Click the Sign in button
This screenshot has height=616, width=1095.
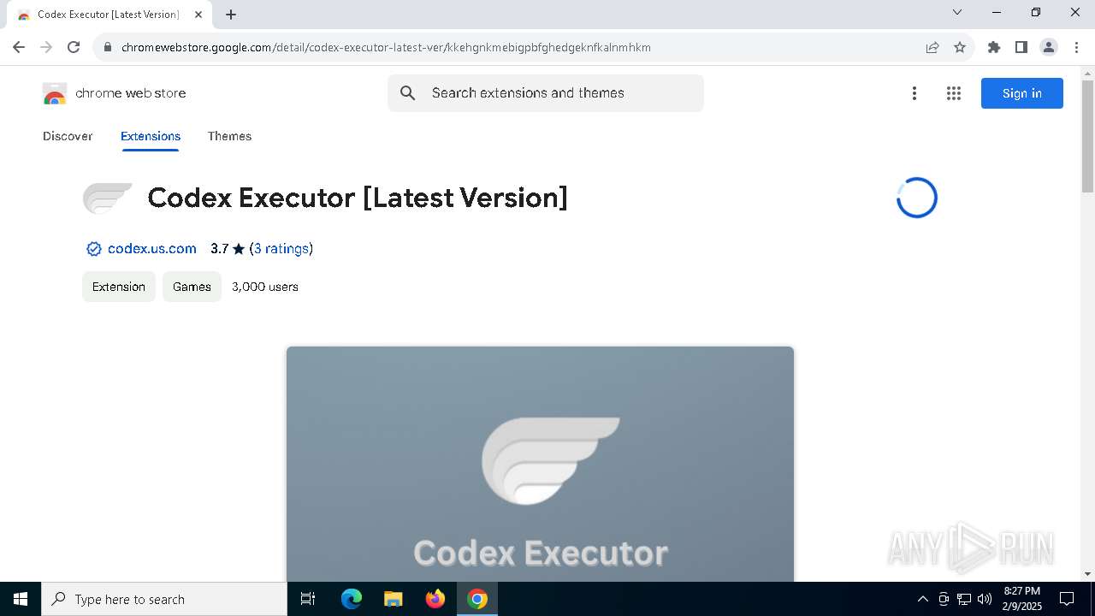click(x=1022, y=93)
